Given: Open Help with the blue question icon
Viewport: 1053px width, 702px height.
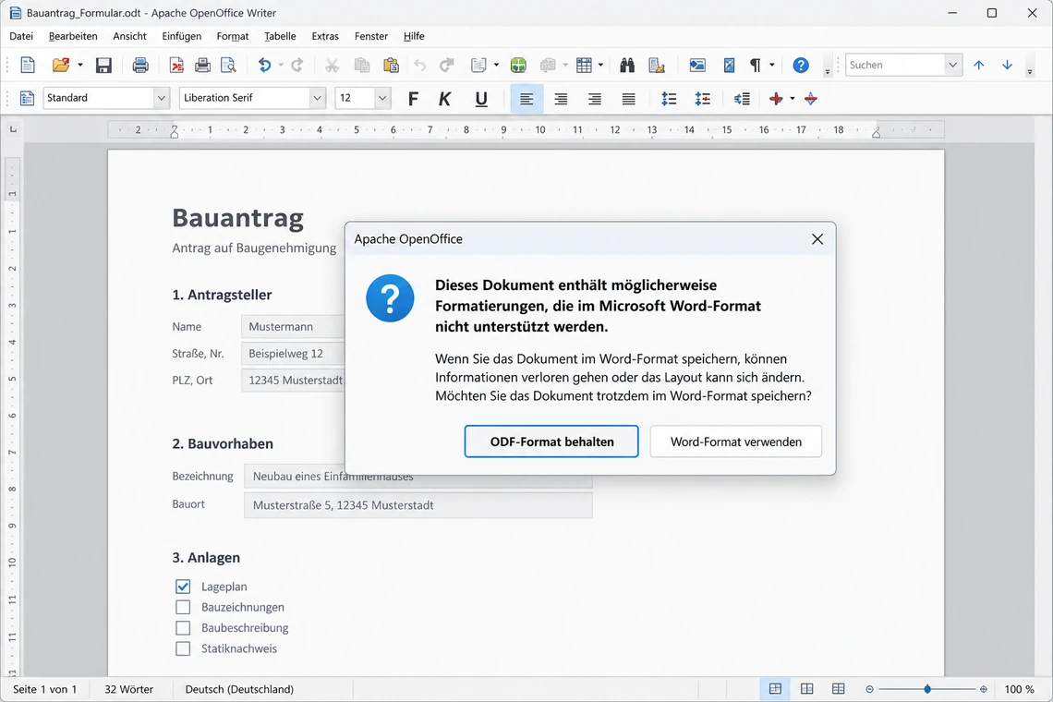Looking at the screenshot, I should pos(801,66).
